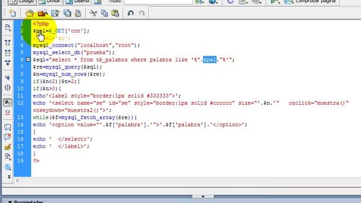Switch to Dividir split view
This screenshot has width=361, height=203.
point(50,2)
